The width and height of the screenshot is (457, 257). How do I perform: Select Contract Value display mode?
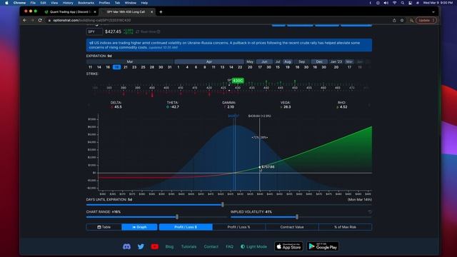click(x=292, y=227)
